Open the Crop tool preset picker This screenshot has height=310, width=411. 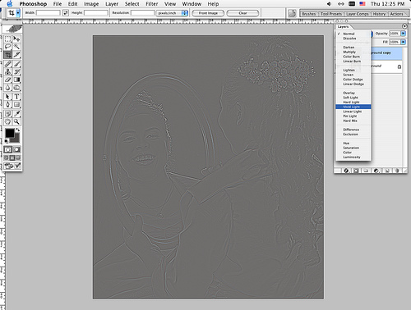point(18,12)
